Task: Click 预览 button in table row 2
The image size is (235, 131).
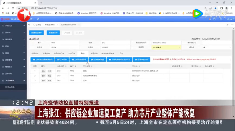Action: pos(50,76)
